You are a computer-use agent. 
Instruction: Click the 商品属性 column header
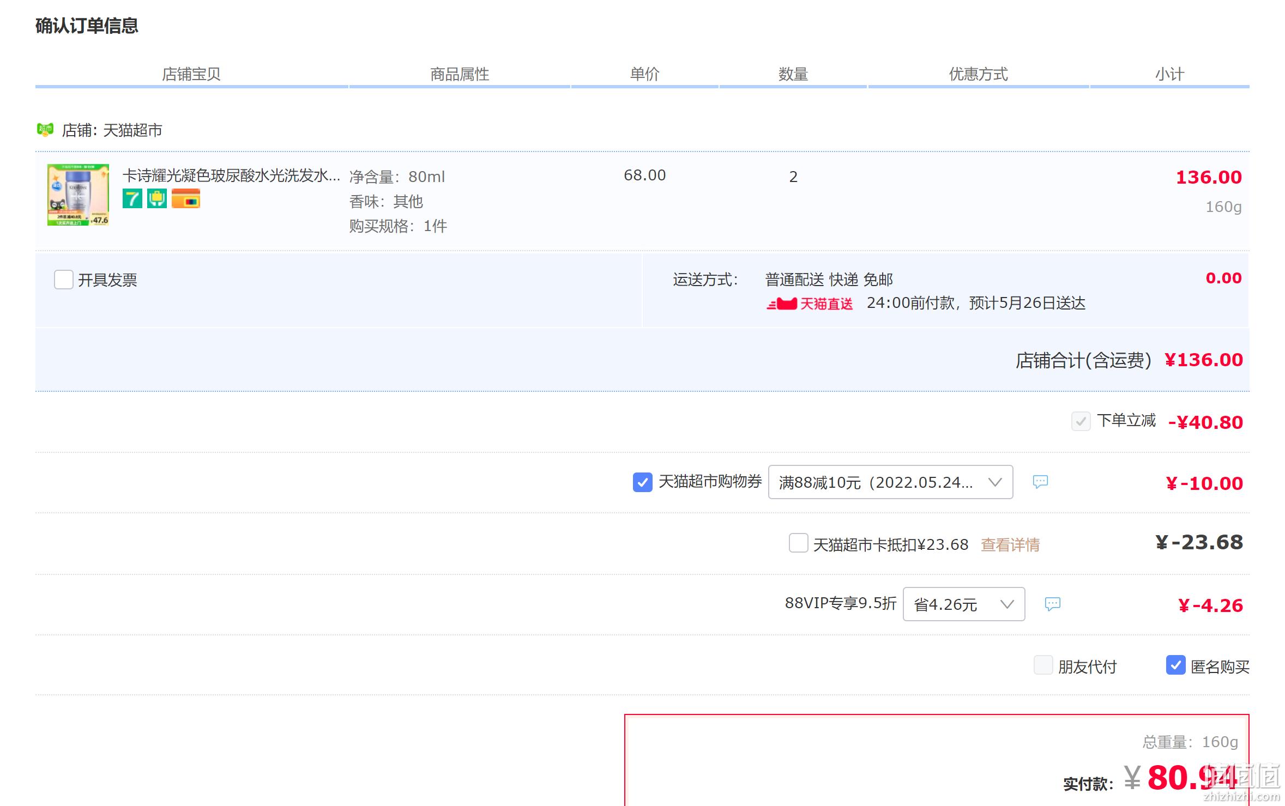point(460,74)
